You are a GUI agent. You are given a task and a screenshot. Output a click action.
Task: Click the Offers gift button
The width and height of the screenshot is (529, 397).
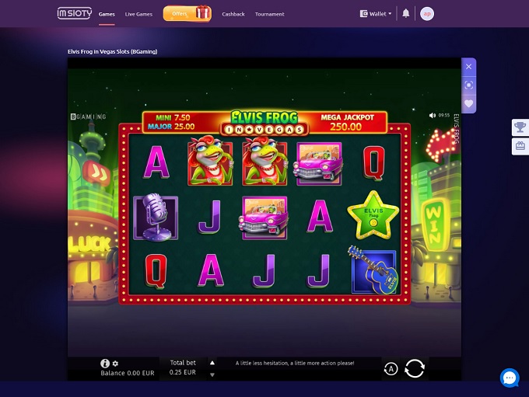187,13
